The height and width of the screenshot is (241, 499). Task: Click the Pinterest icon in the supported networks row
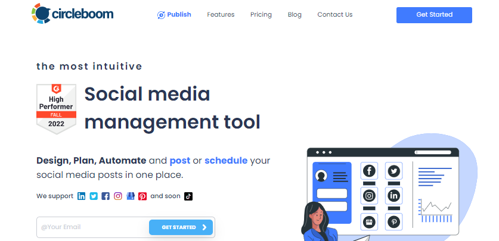[x=142, y=196]
